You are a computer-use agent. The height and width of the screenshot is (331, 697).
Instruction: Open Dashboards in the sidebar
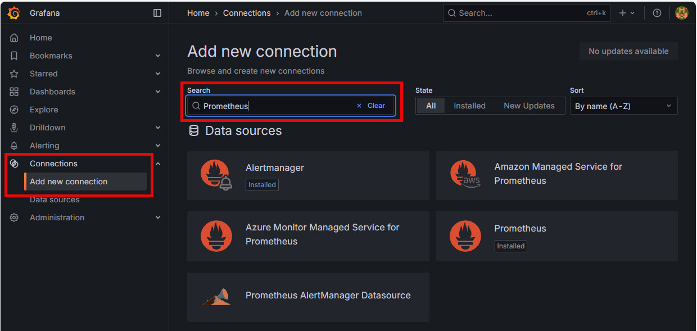click(x=52, y=92)
